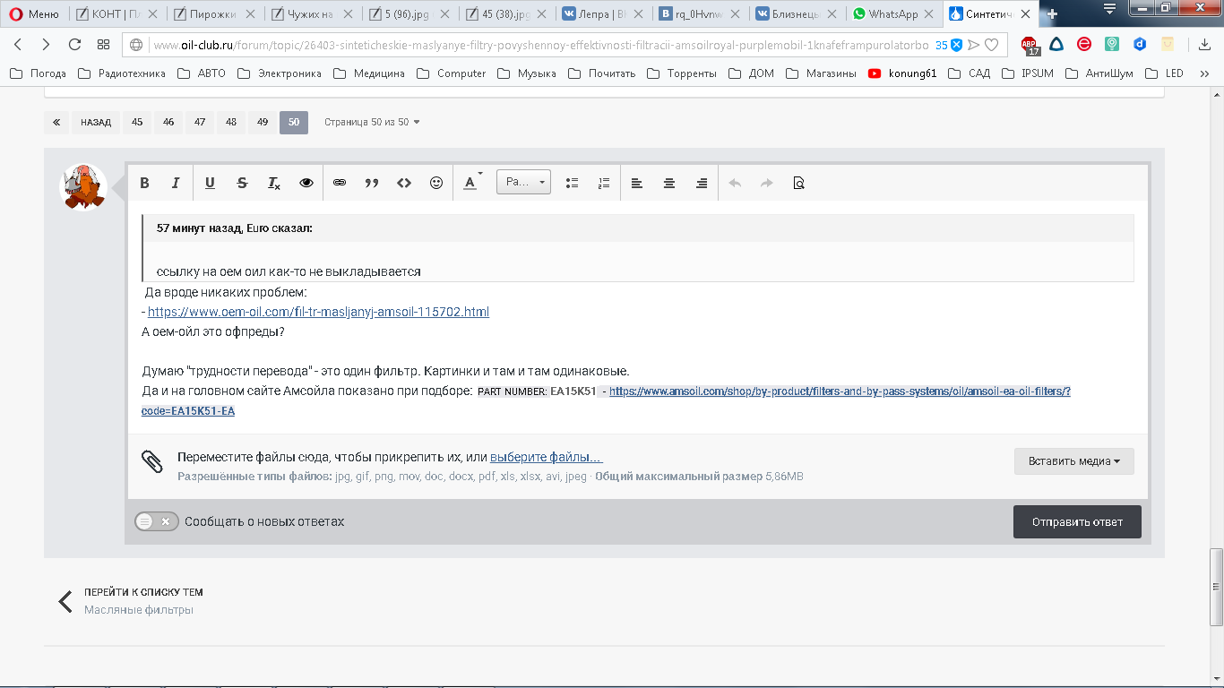Show more bookmarks chevron
The height and width of the screenshot is (688, 1224).
pyautogui.click(x=1204, y=73)
